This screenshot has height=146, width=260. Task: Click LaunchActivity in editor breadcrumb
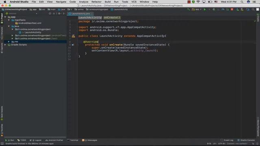pos(90,17)
